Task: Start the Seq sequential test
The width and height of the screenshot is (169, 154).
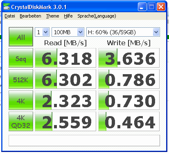Action: [x=21, y=58]
